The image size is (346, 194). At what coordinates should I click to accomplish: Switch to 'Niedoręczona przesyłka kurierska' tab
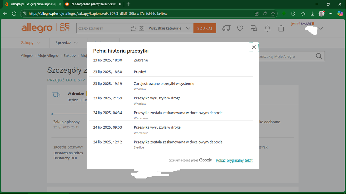[92, 4]
